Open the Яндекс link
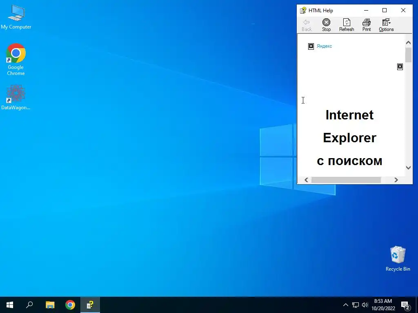The height and width of the screenshot is (313, 418). pos(324,46)
